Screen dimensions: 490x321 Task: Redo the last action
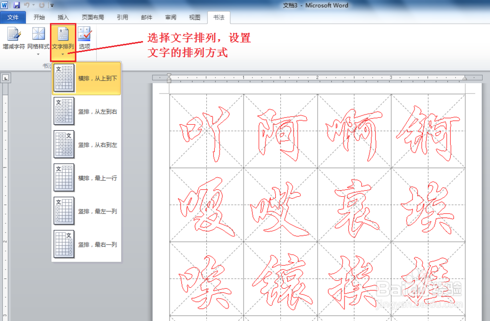coord(42,5)
